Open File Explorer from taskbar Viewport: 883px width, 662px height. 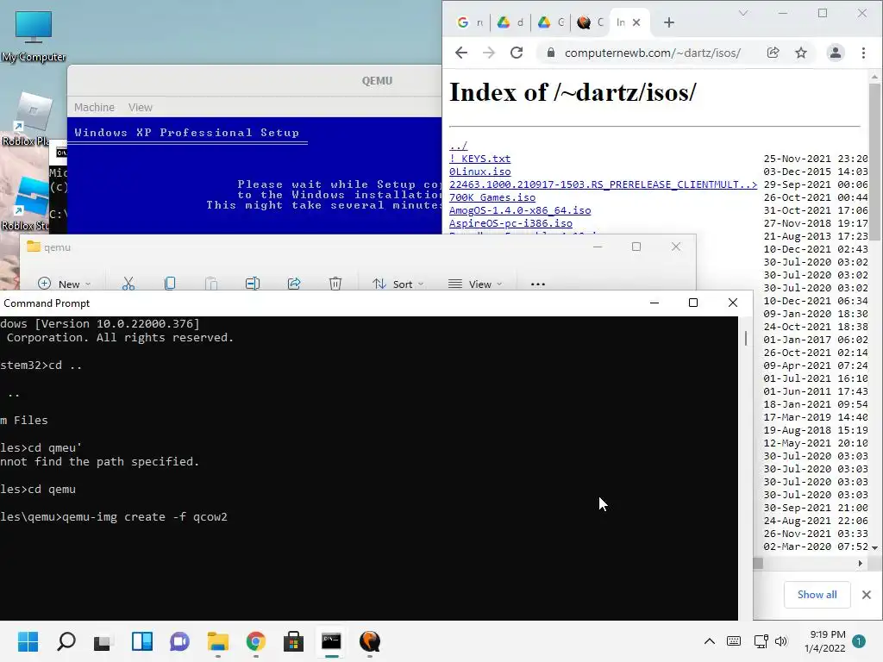pos(217,641)
